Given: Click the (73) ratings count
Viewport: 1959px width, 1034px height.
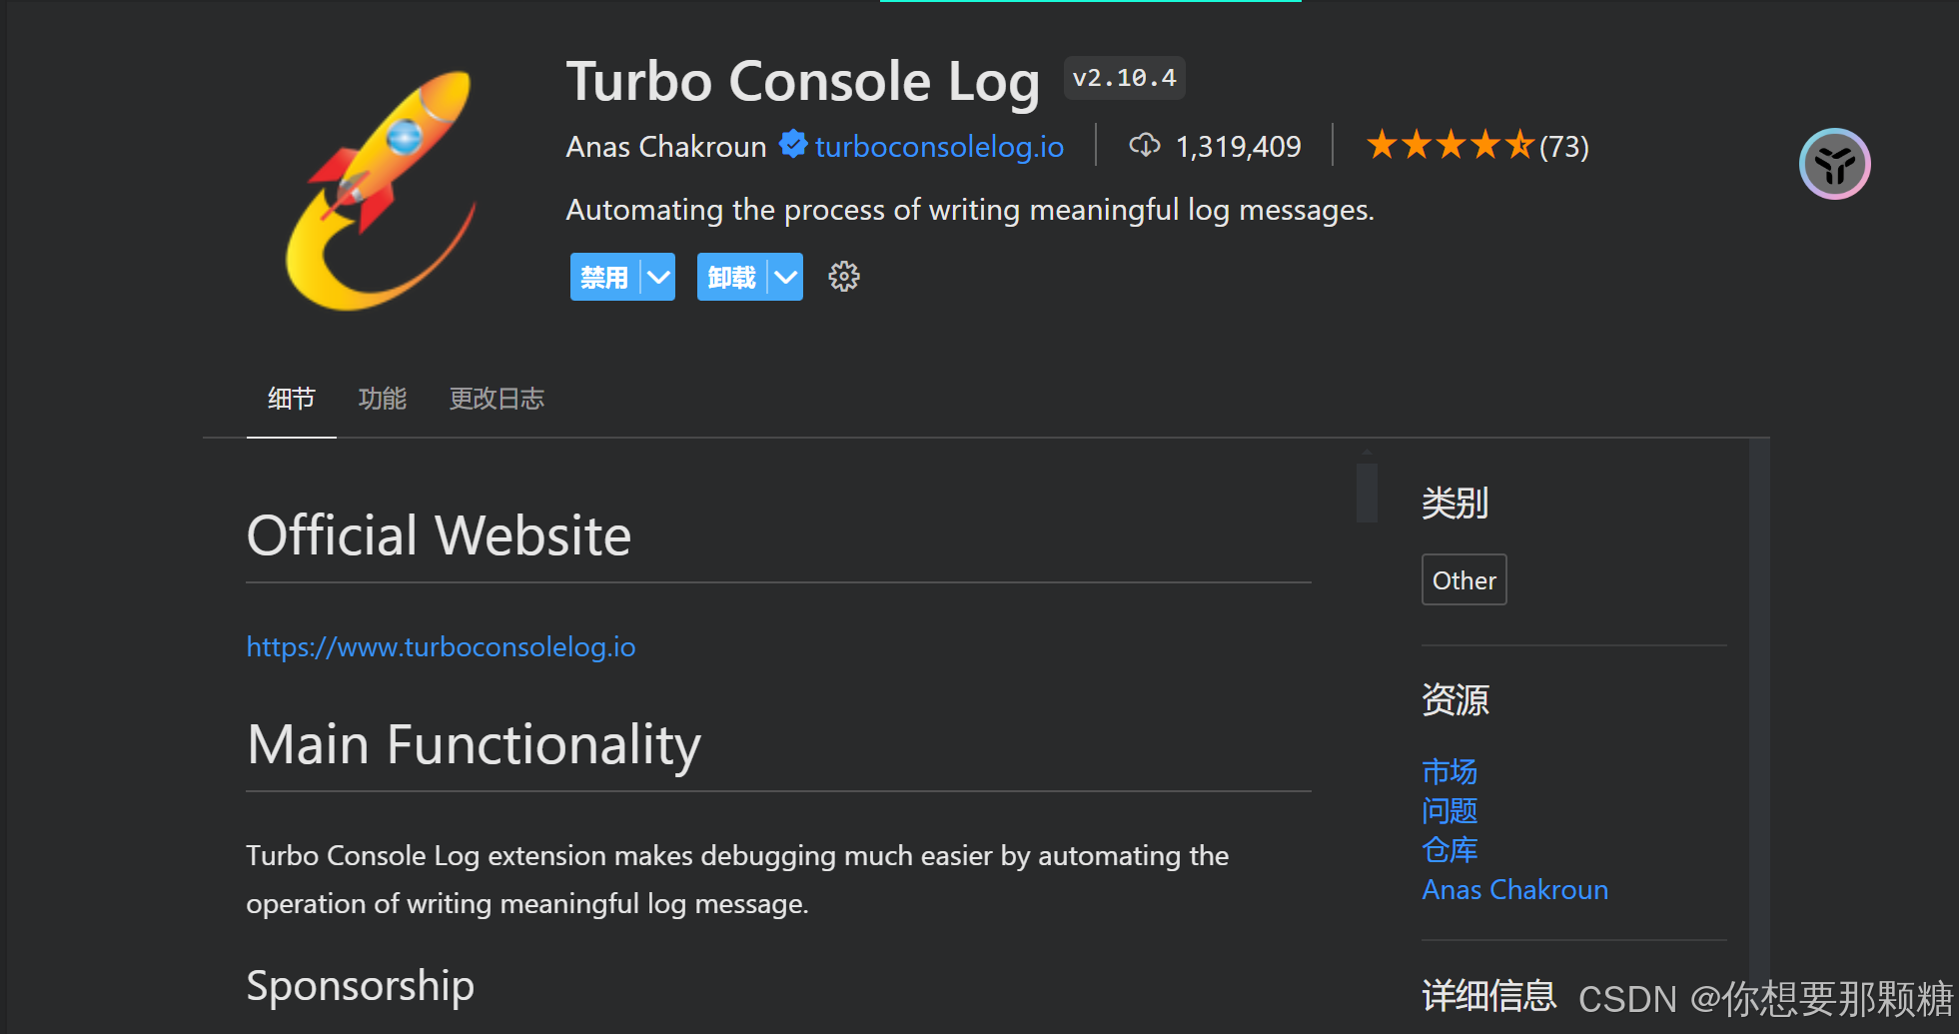Looking at the screenshot, I should (1563, 147).
